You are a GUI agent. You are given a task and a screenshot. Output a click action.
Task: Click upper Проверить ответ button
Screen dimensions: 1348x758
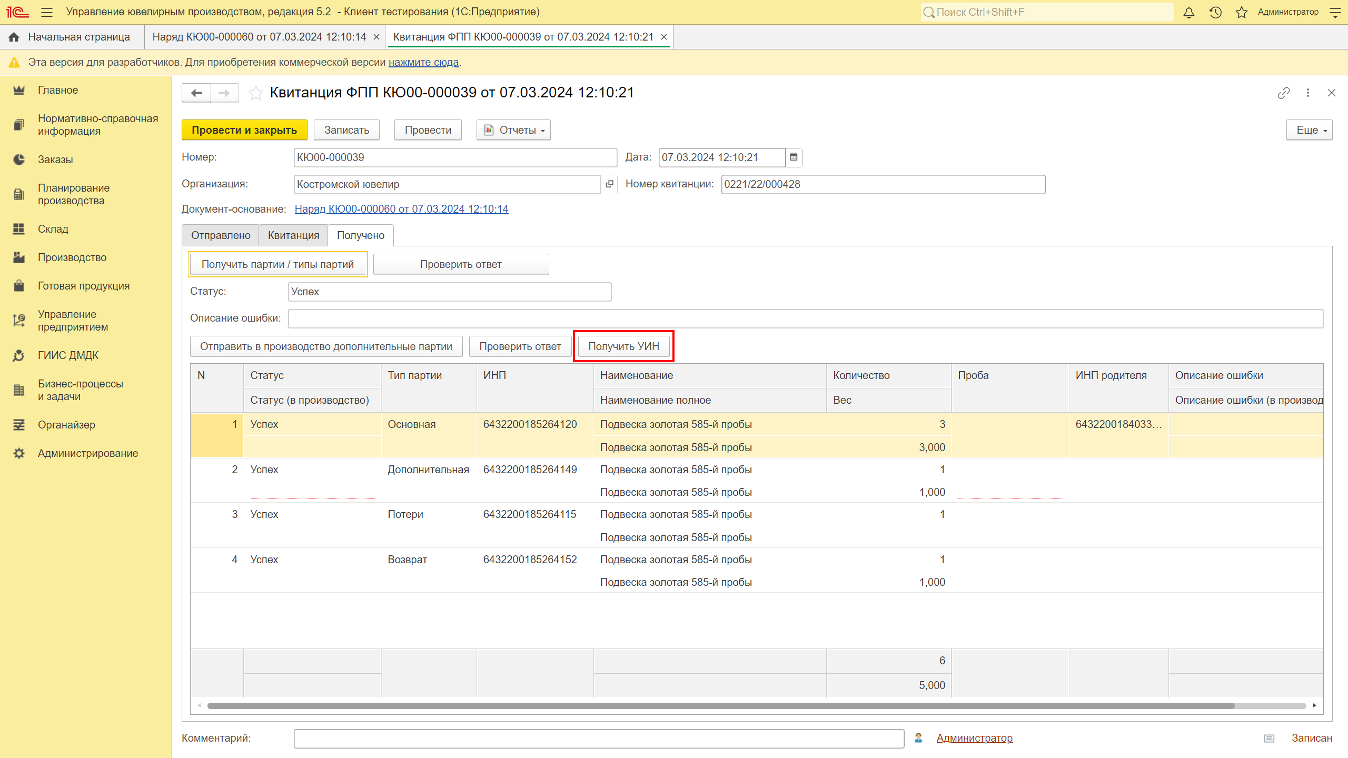(461, 264)
